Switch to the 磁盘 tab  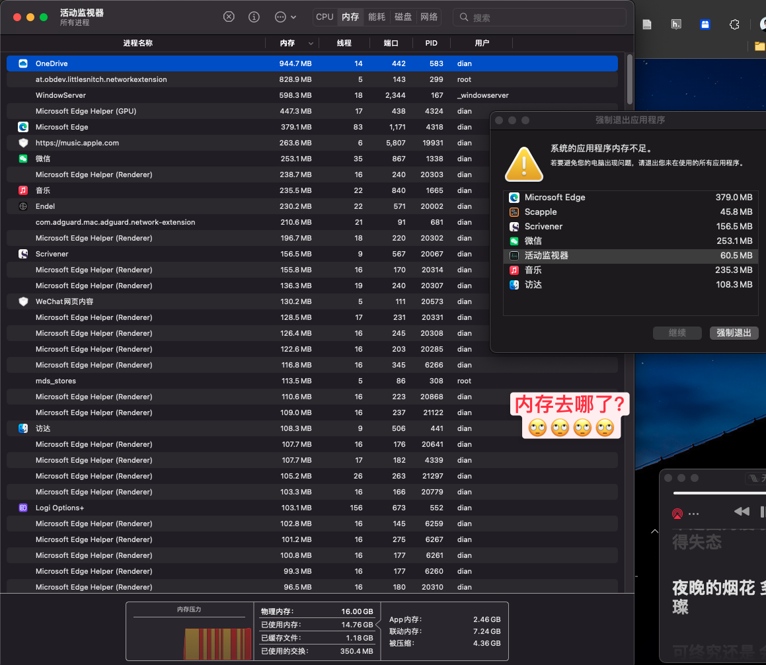pyautogui.click(x=403, y=17)
